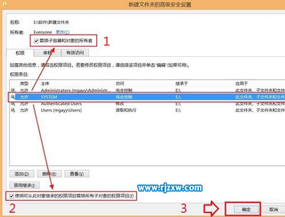
Task: Click the 类型 column header
Action: coord(24,84)
